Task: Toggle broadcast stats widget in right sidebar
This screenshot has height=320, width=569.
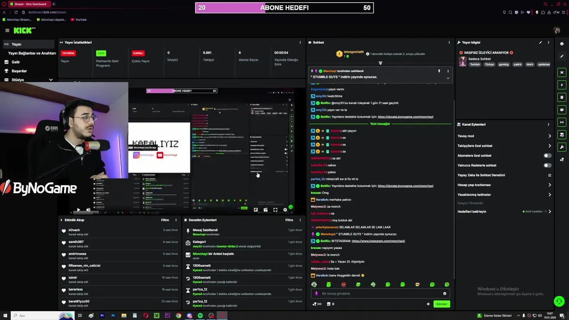Action: (562, 122)
